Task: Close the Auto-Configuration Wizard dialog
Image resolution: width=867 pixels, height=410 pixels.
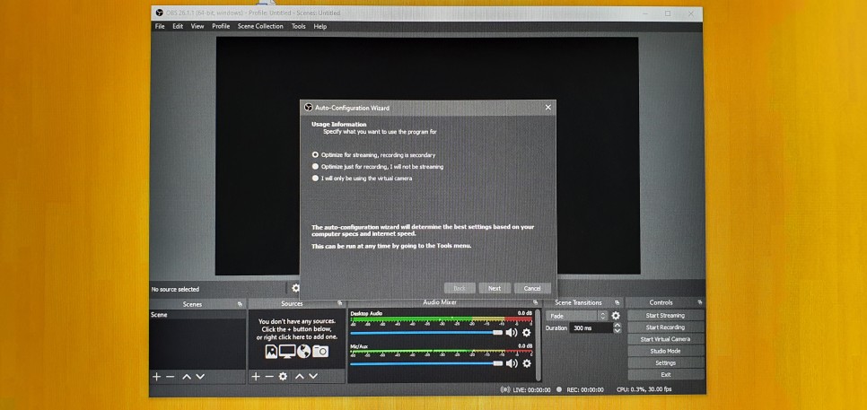Action: coord(548,108)
